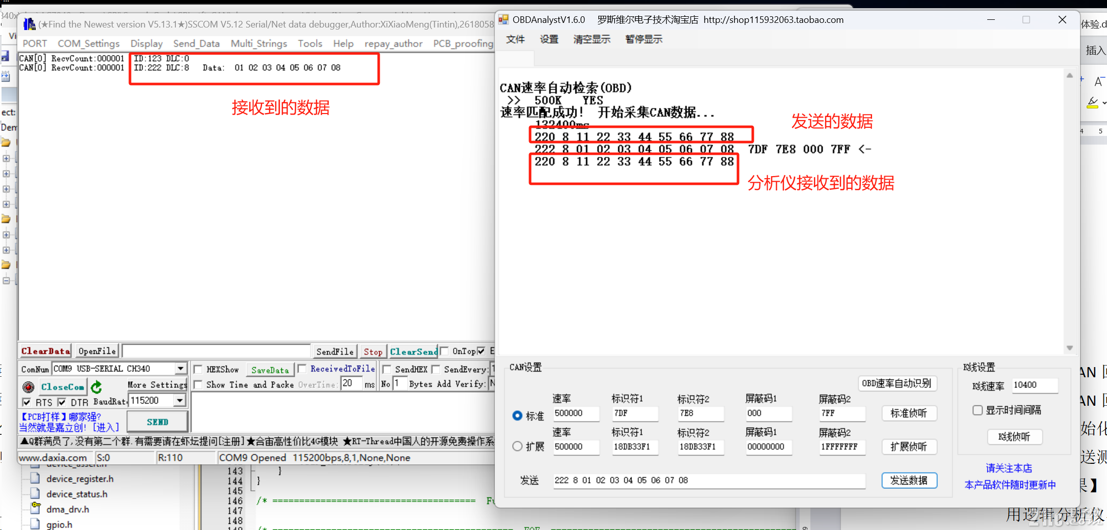Open the Display menu
The height and width of the screenshot is (530, 1107).
[146, 44]
